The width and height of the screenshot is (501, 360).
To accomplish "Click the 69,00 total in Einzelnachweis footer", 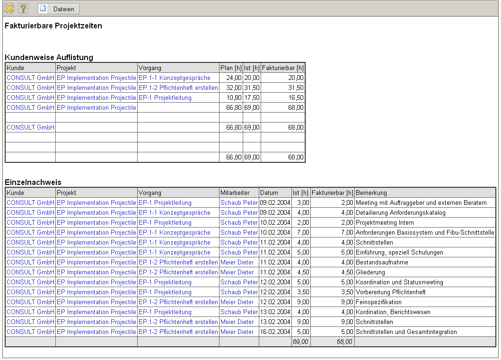I will point(300,342).
